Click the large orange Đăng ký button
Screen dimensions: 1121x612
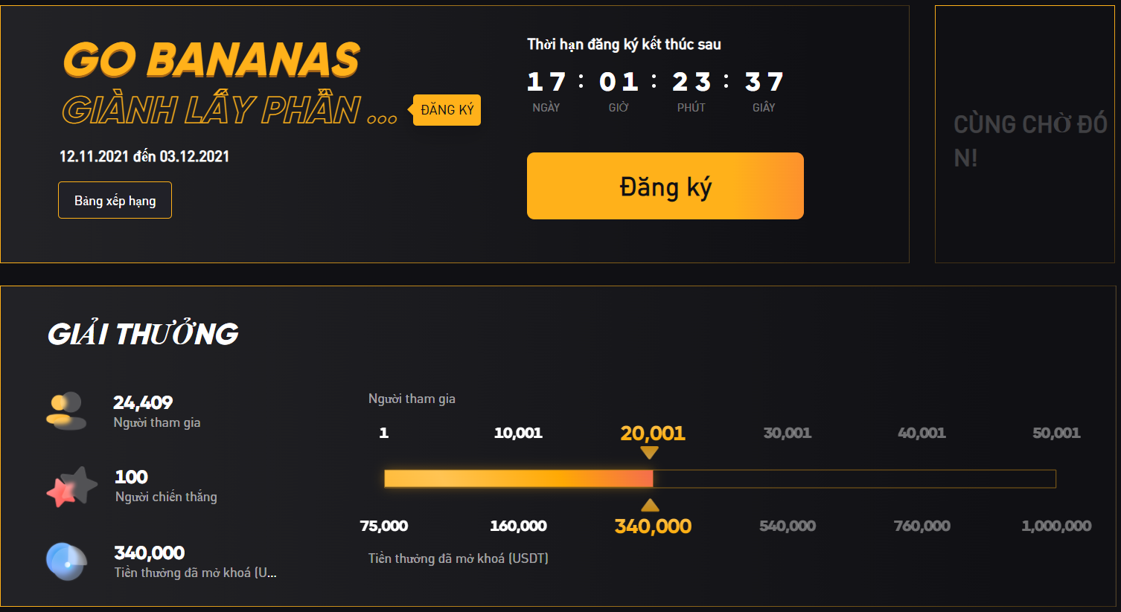pos(665,186)
